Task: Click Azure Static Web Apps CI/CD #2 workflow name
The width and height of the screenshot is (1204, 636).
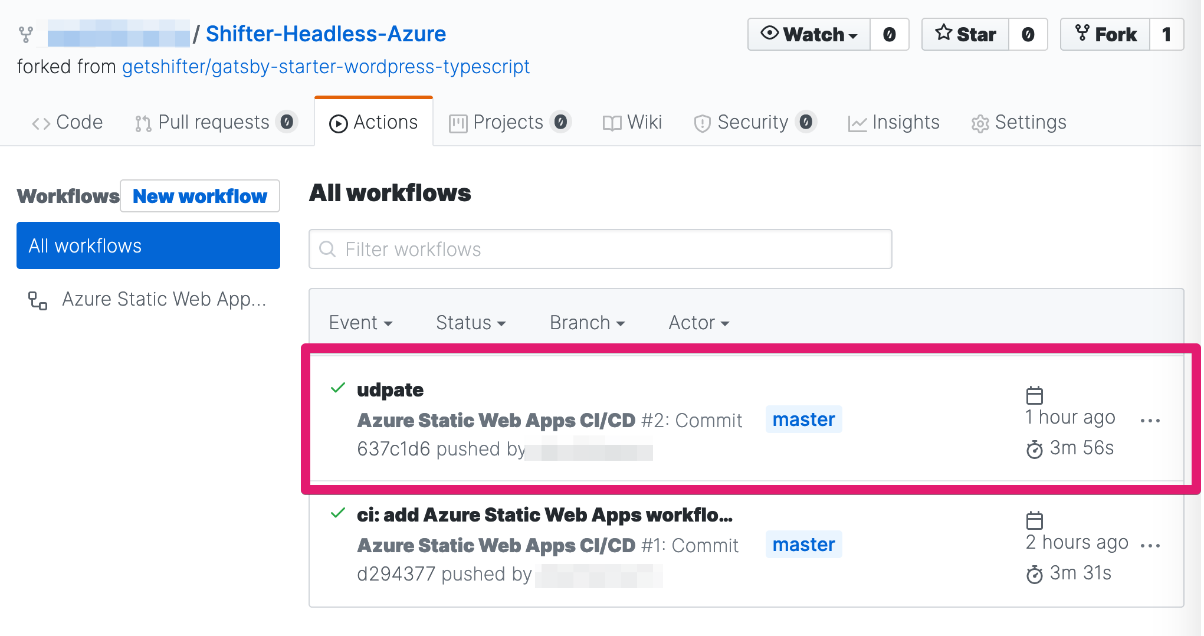Action: tap(496, 420)
